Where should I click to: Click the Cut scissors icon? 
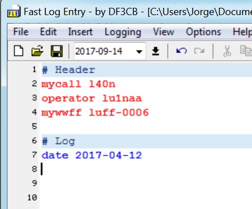point(227,51)
